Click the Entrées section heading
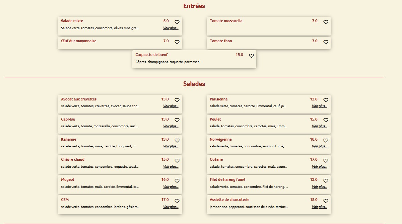This screenshot has height=224, width=402. (x=194, y=6)
